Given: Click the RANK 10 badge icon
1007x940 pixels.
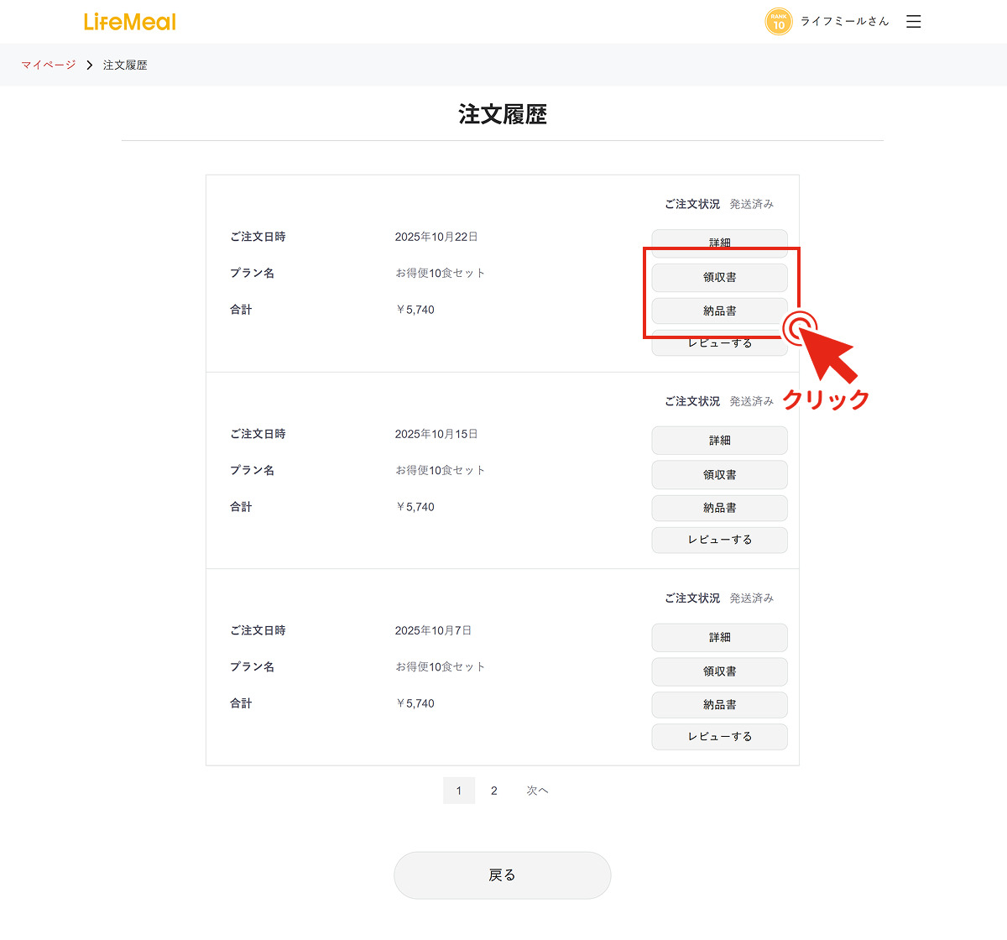Looking at the screenshot, I should pyautogui.click(x=778, y=21).
